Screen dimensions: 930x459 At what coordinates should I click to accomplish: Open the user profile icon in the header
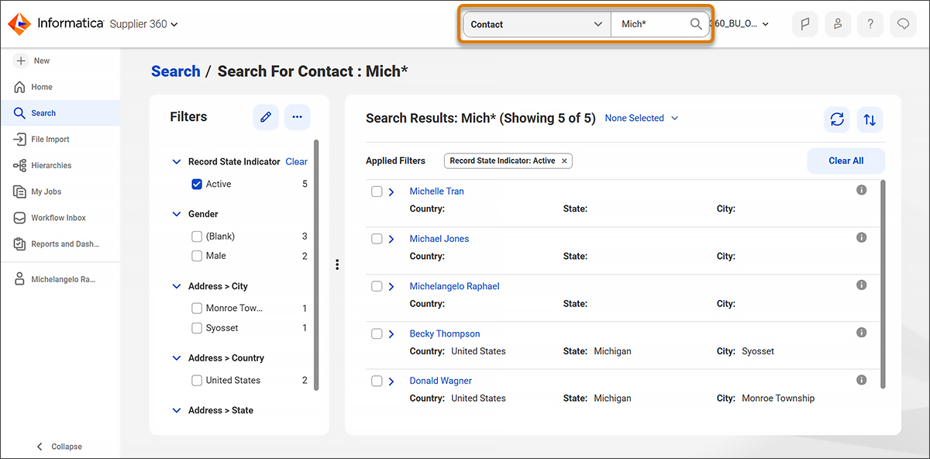point(838,24)
